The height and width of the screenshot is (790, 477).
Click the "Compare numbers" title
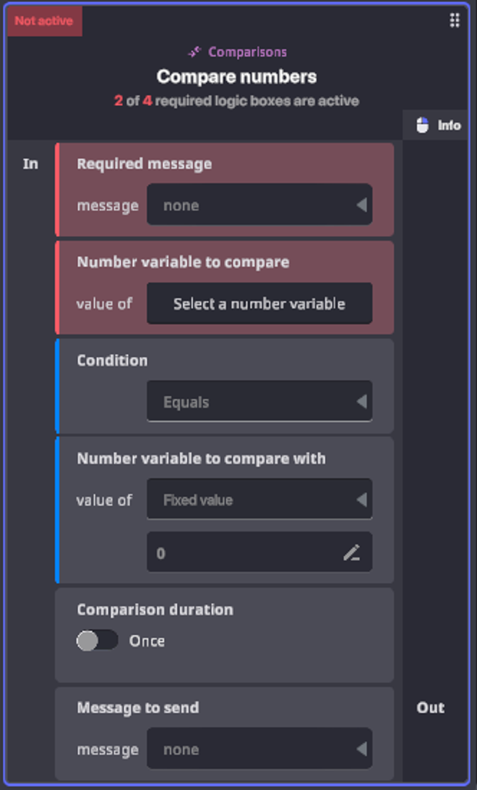click(236, 77)
